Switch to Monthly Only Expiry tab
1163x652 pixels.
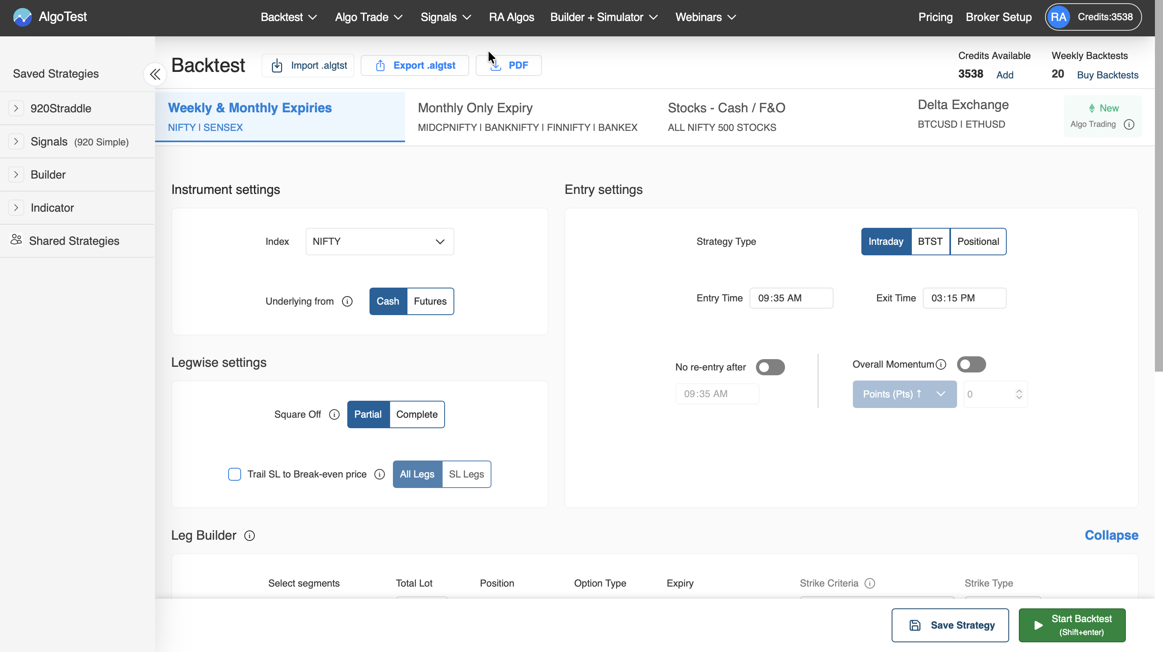(527, 117)
